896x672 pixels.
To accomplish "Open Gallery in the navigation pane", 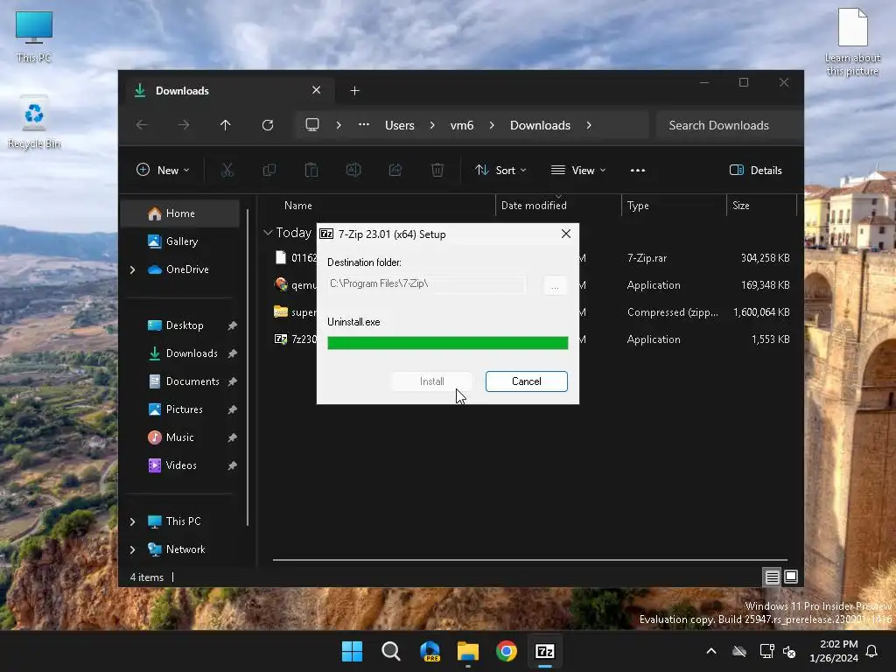I will tap(182, 241).
